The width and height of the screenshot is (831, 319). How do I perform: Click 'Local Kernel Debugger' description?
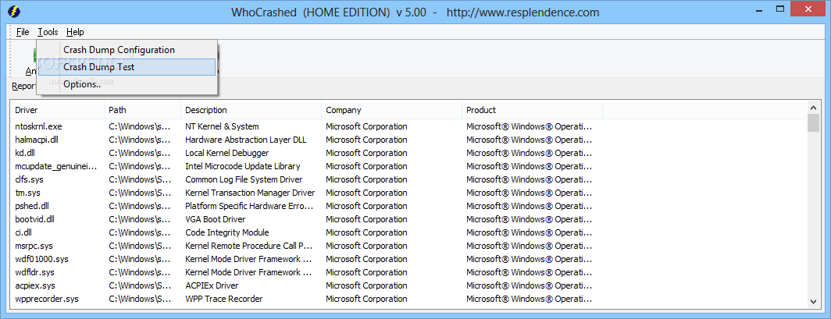[226, 153]
